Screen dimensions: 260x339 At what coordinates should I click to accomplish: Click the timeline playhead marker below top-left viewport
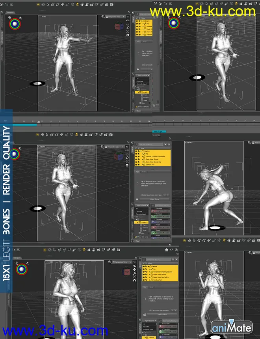38,122
